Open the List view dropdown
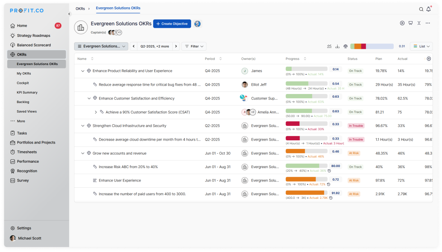The height and width of the screenshot is (252, 442). pos(421,46)
